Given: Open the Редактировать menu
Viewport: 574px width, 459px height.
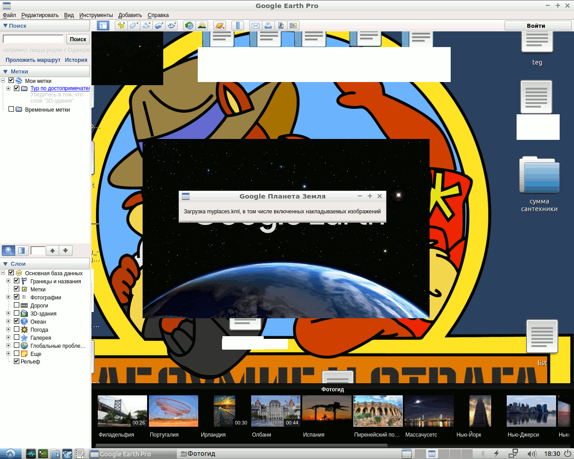Looking at the screenshot, I should (40, 15).
